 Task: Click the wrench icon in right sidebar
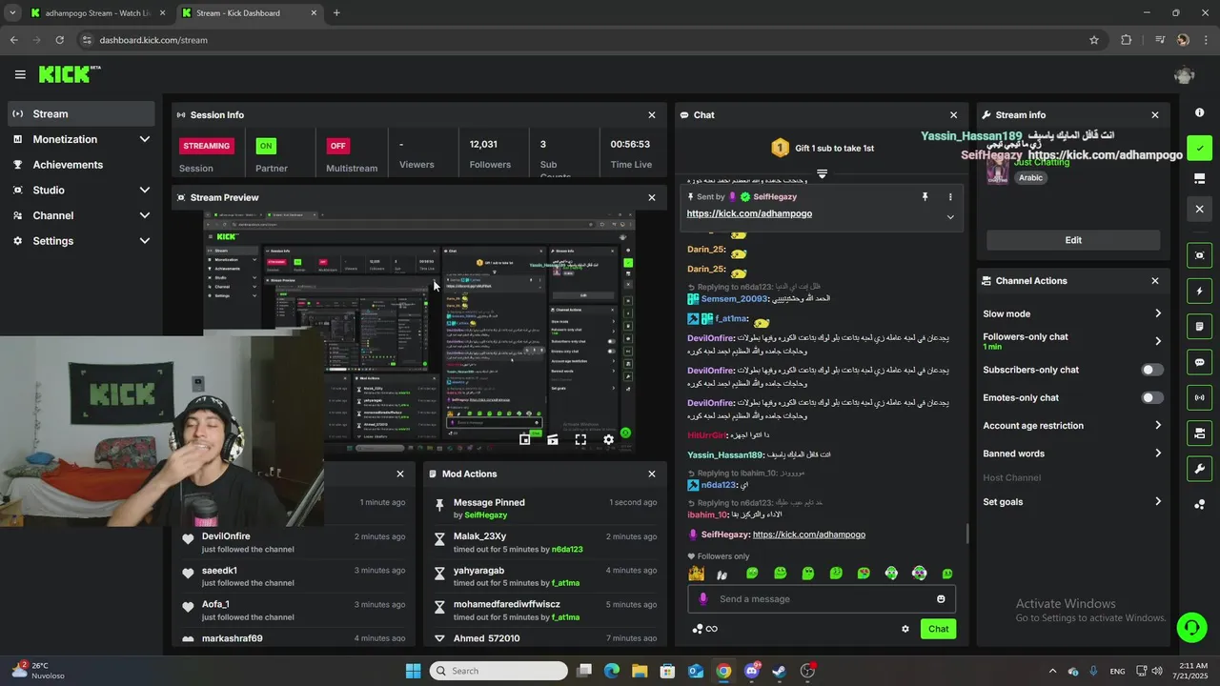click(1200, 469)
